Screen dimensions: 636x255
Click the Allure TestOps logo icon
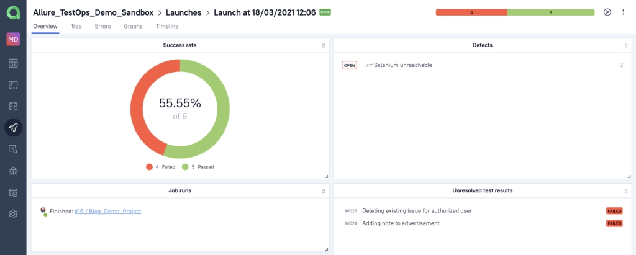(x=13, y=13)
